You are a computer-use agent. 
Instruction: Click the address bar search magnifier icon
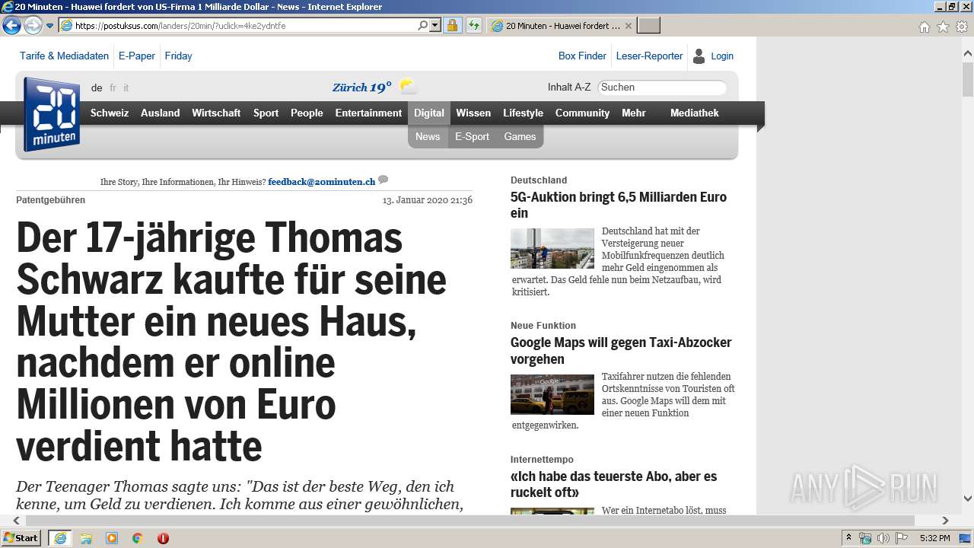coord(423,26)
